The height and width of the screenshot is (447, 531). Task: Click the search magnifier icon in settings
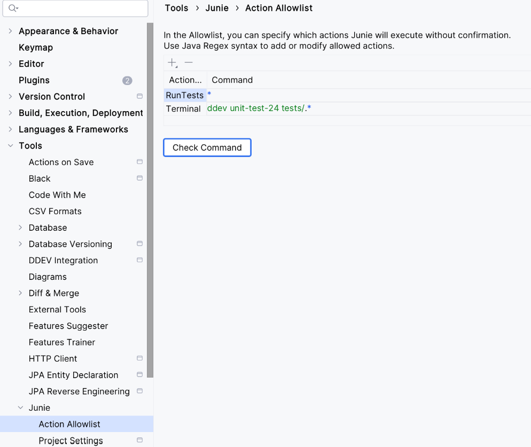[x=13, y=9]
